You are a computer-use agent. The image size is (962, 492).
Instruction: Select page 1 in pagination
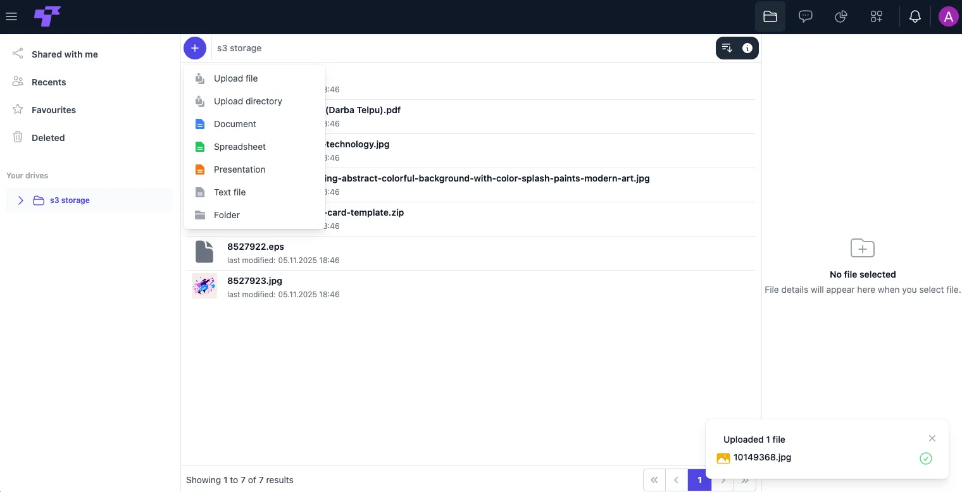click(x=699, y=480)
